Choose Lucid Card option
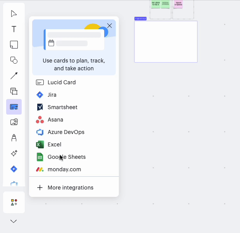This screenshot has width=240, height=233. point(74,82)
